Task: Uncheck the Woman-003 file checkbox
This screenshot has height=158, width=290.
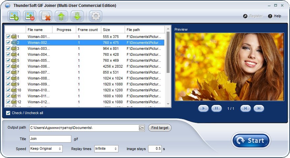Action: pos(8,48)
